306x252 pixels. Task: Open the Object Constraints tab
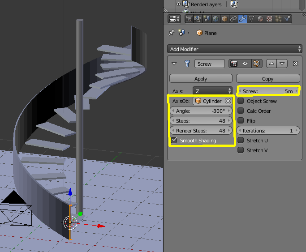point(233,19)
